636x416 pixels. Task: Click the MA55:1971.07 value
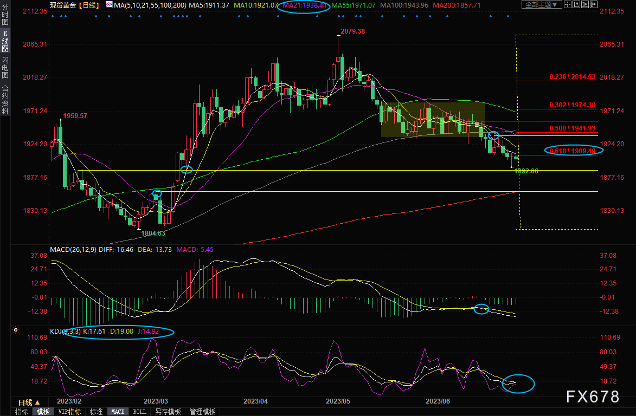click(354, 5)
